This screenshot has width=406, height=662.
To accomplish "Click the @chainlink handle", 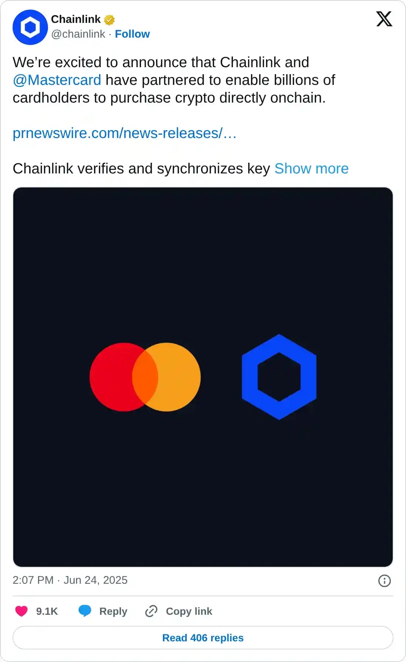I will 78,34.
